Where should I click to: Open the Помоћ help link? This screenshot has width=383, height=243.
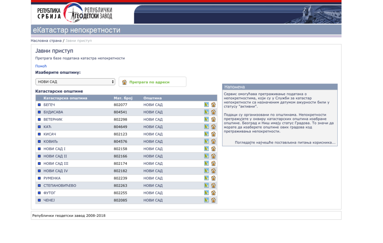point(41,66)
